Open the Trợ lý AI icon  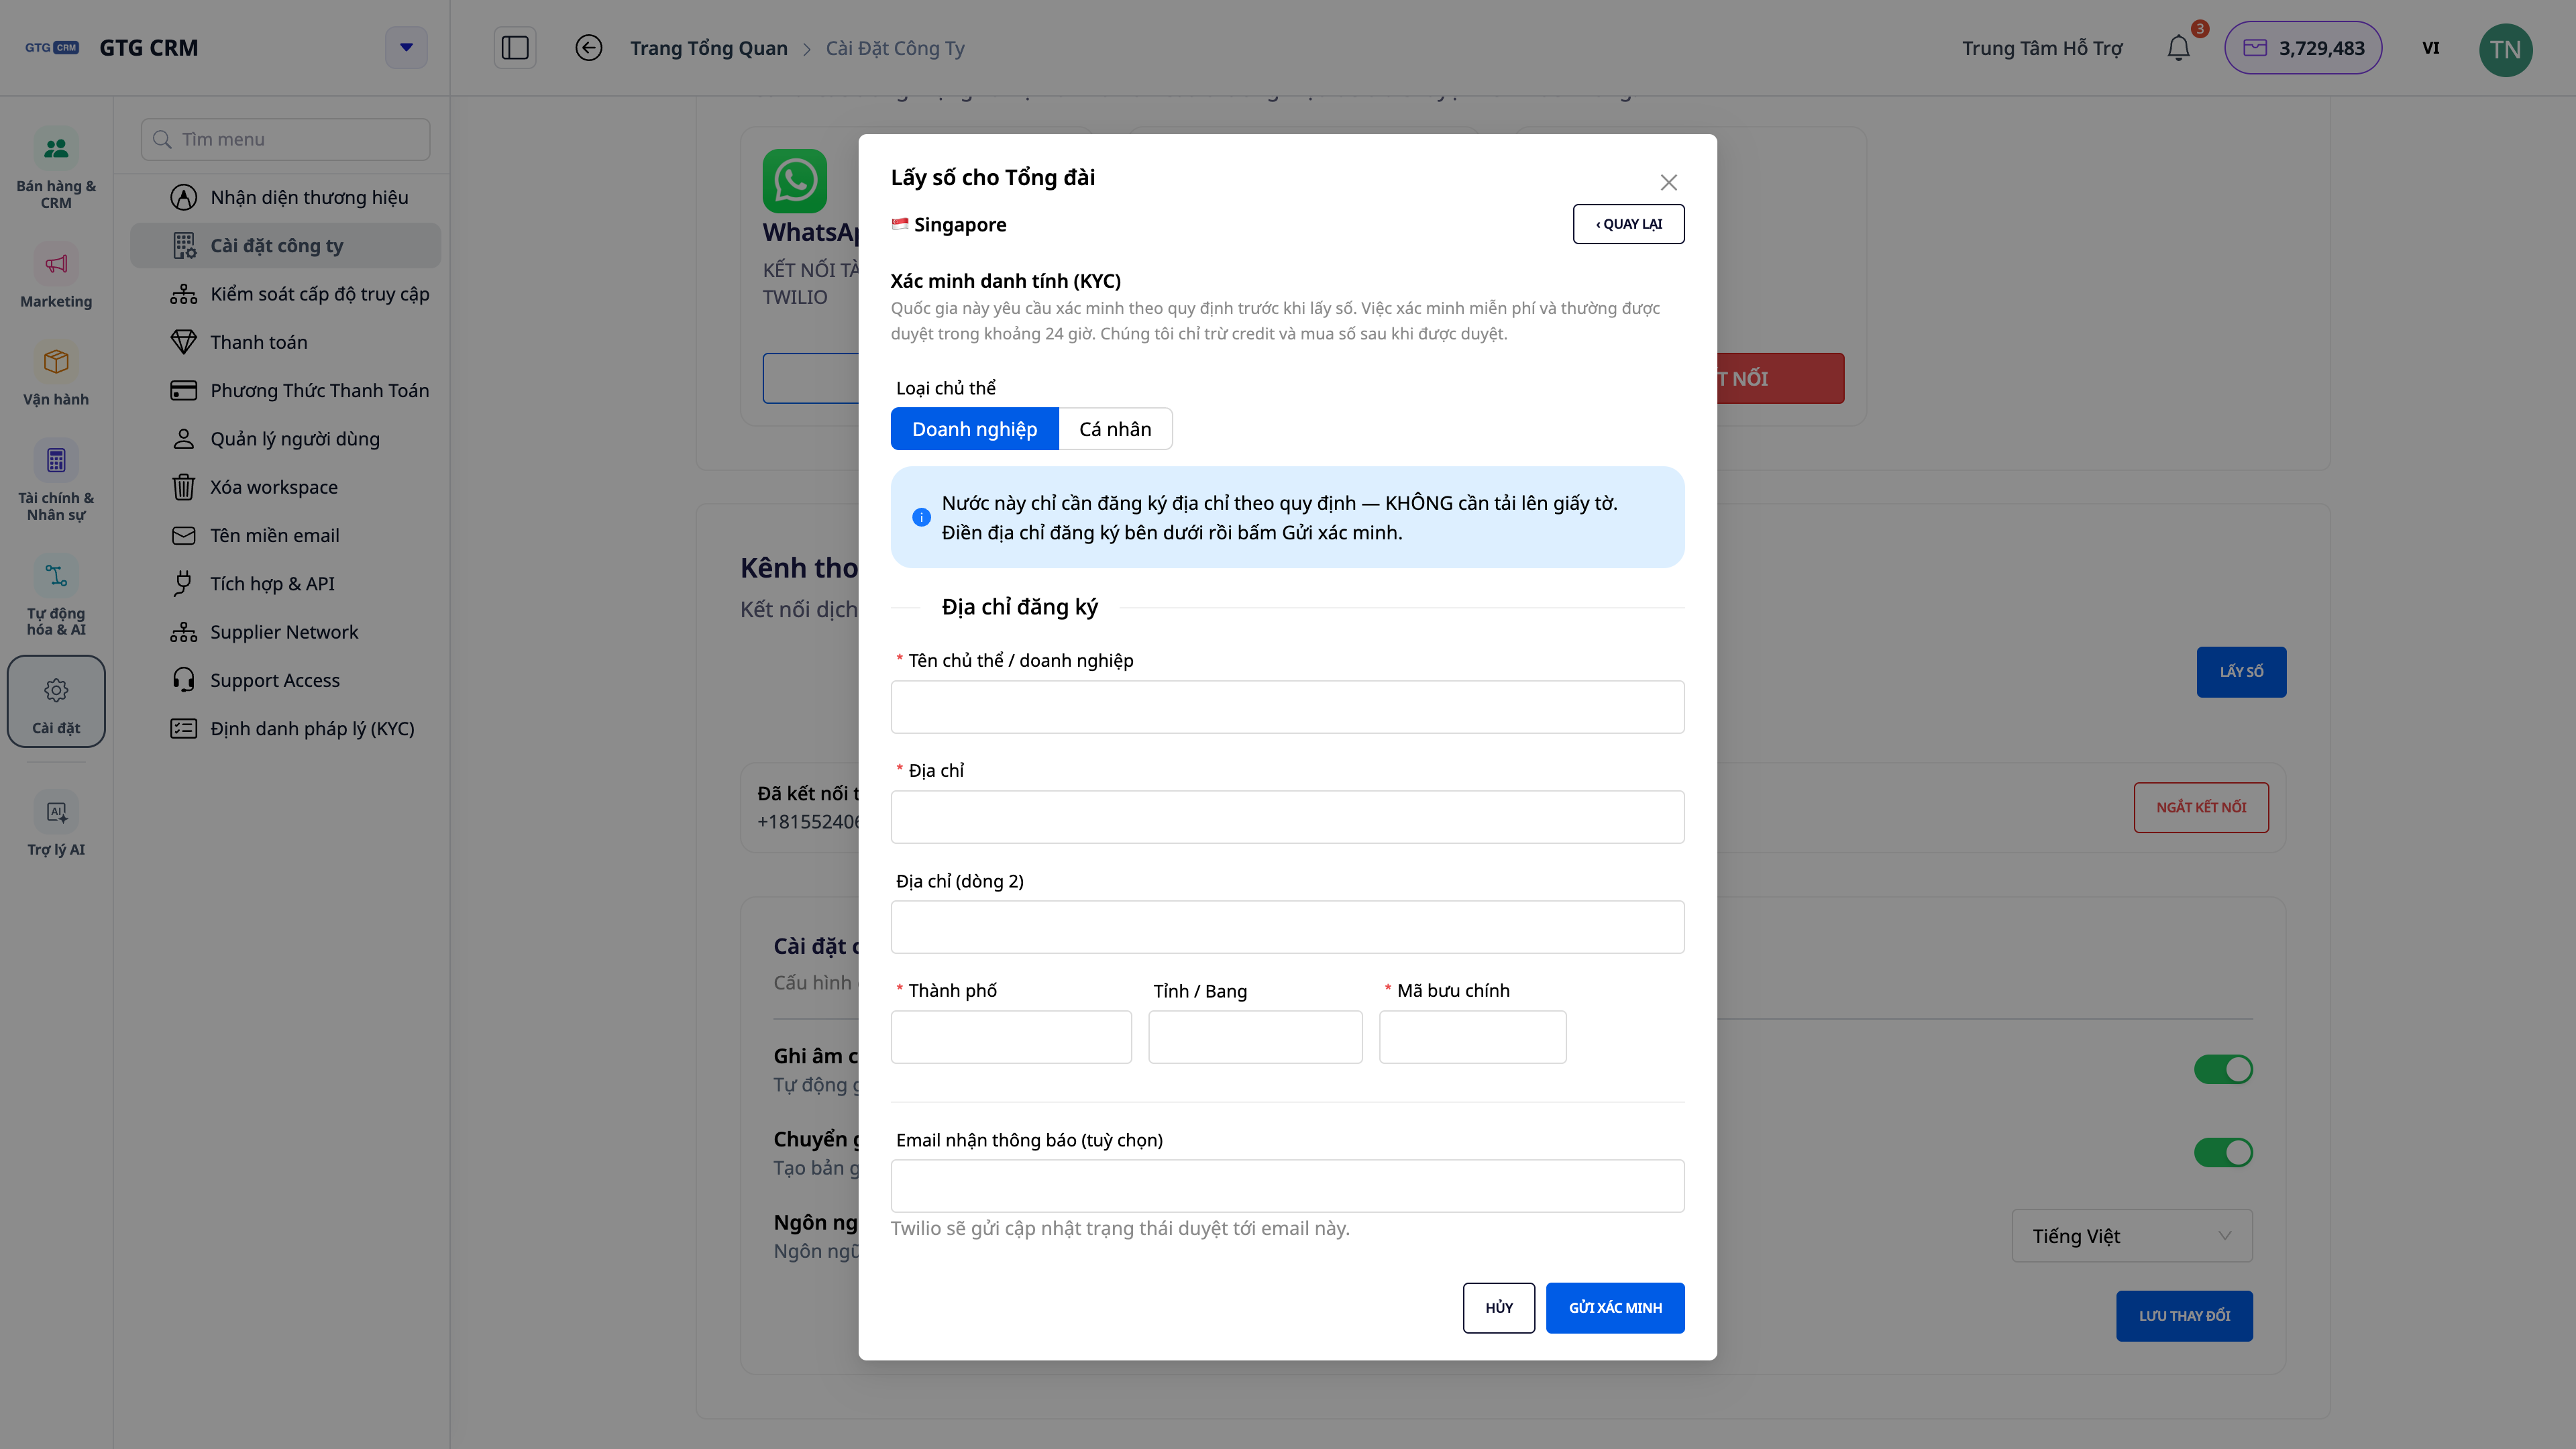pyautogui.click(x=56, y=812)
